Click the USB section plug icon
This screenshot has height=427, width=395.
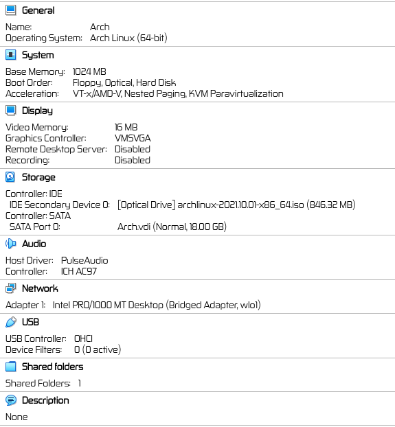(x=11, y=322)
